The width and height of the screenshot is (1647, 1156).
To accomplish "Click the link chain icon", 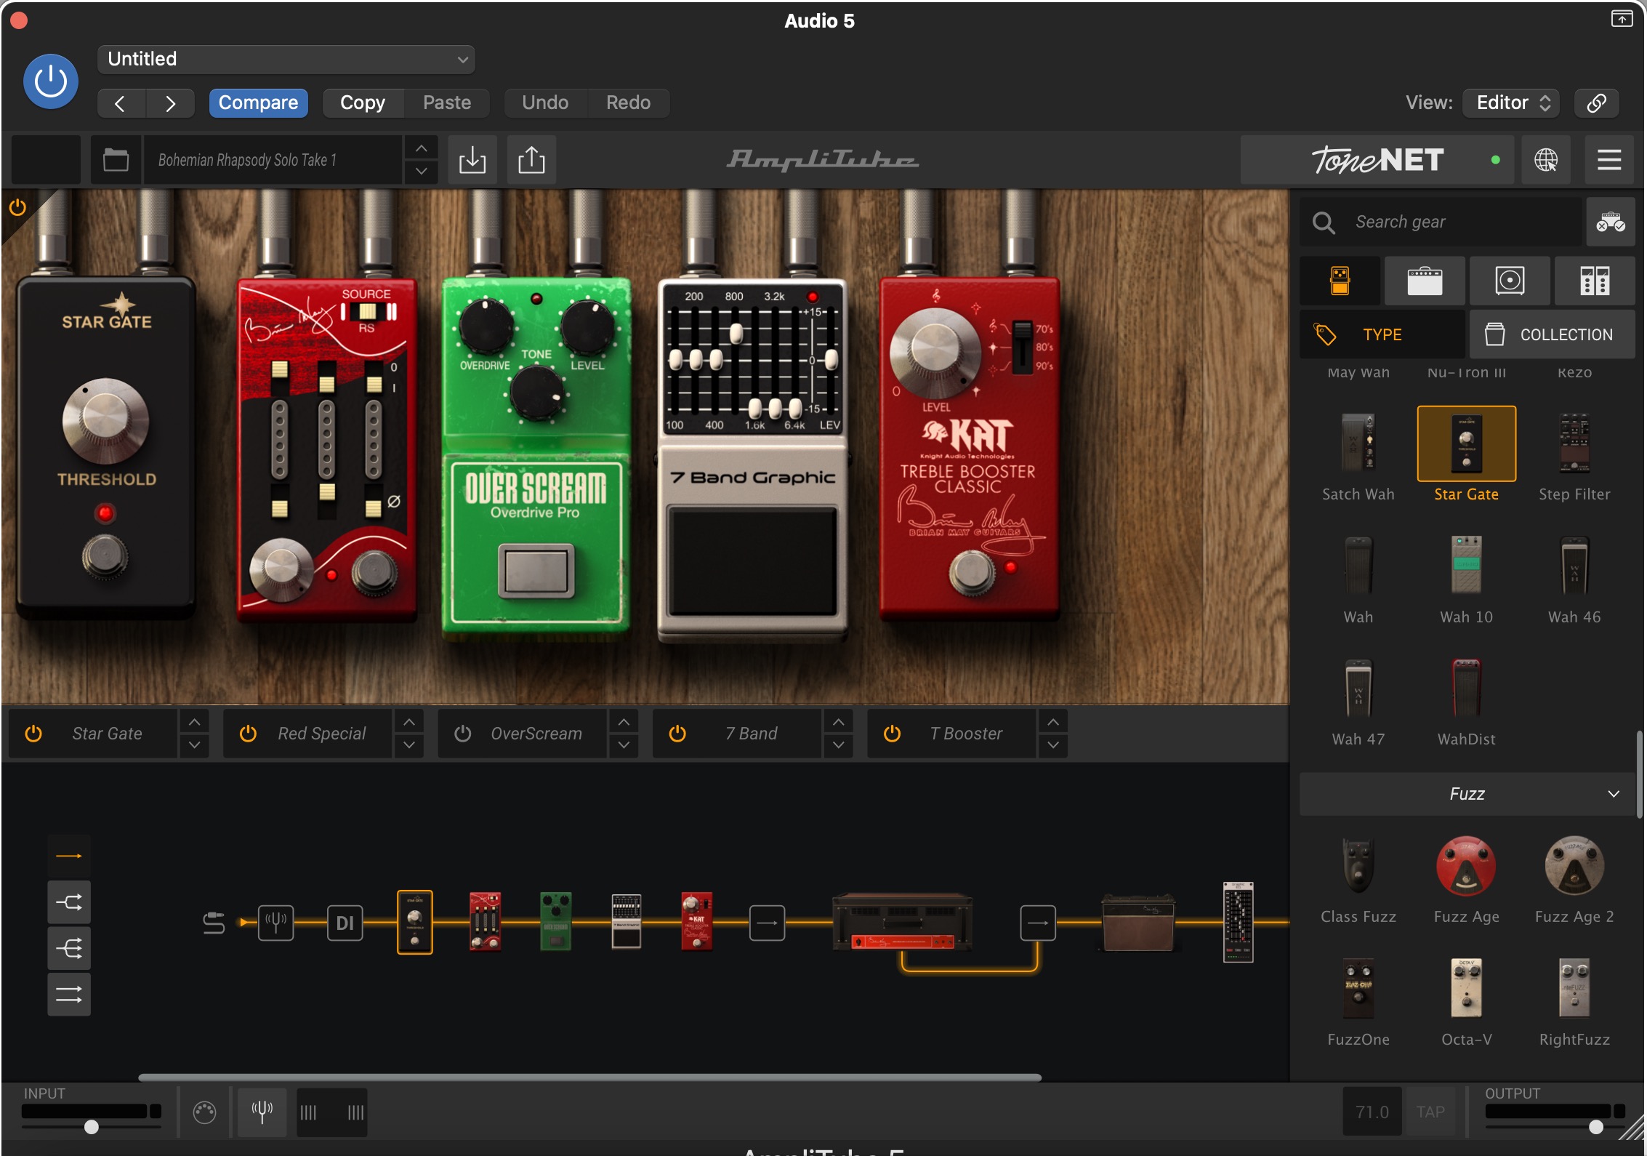I will 1596,103.
